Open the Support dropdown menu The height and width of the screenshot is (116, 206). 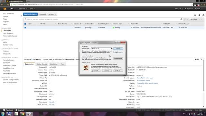198,9
